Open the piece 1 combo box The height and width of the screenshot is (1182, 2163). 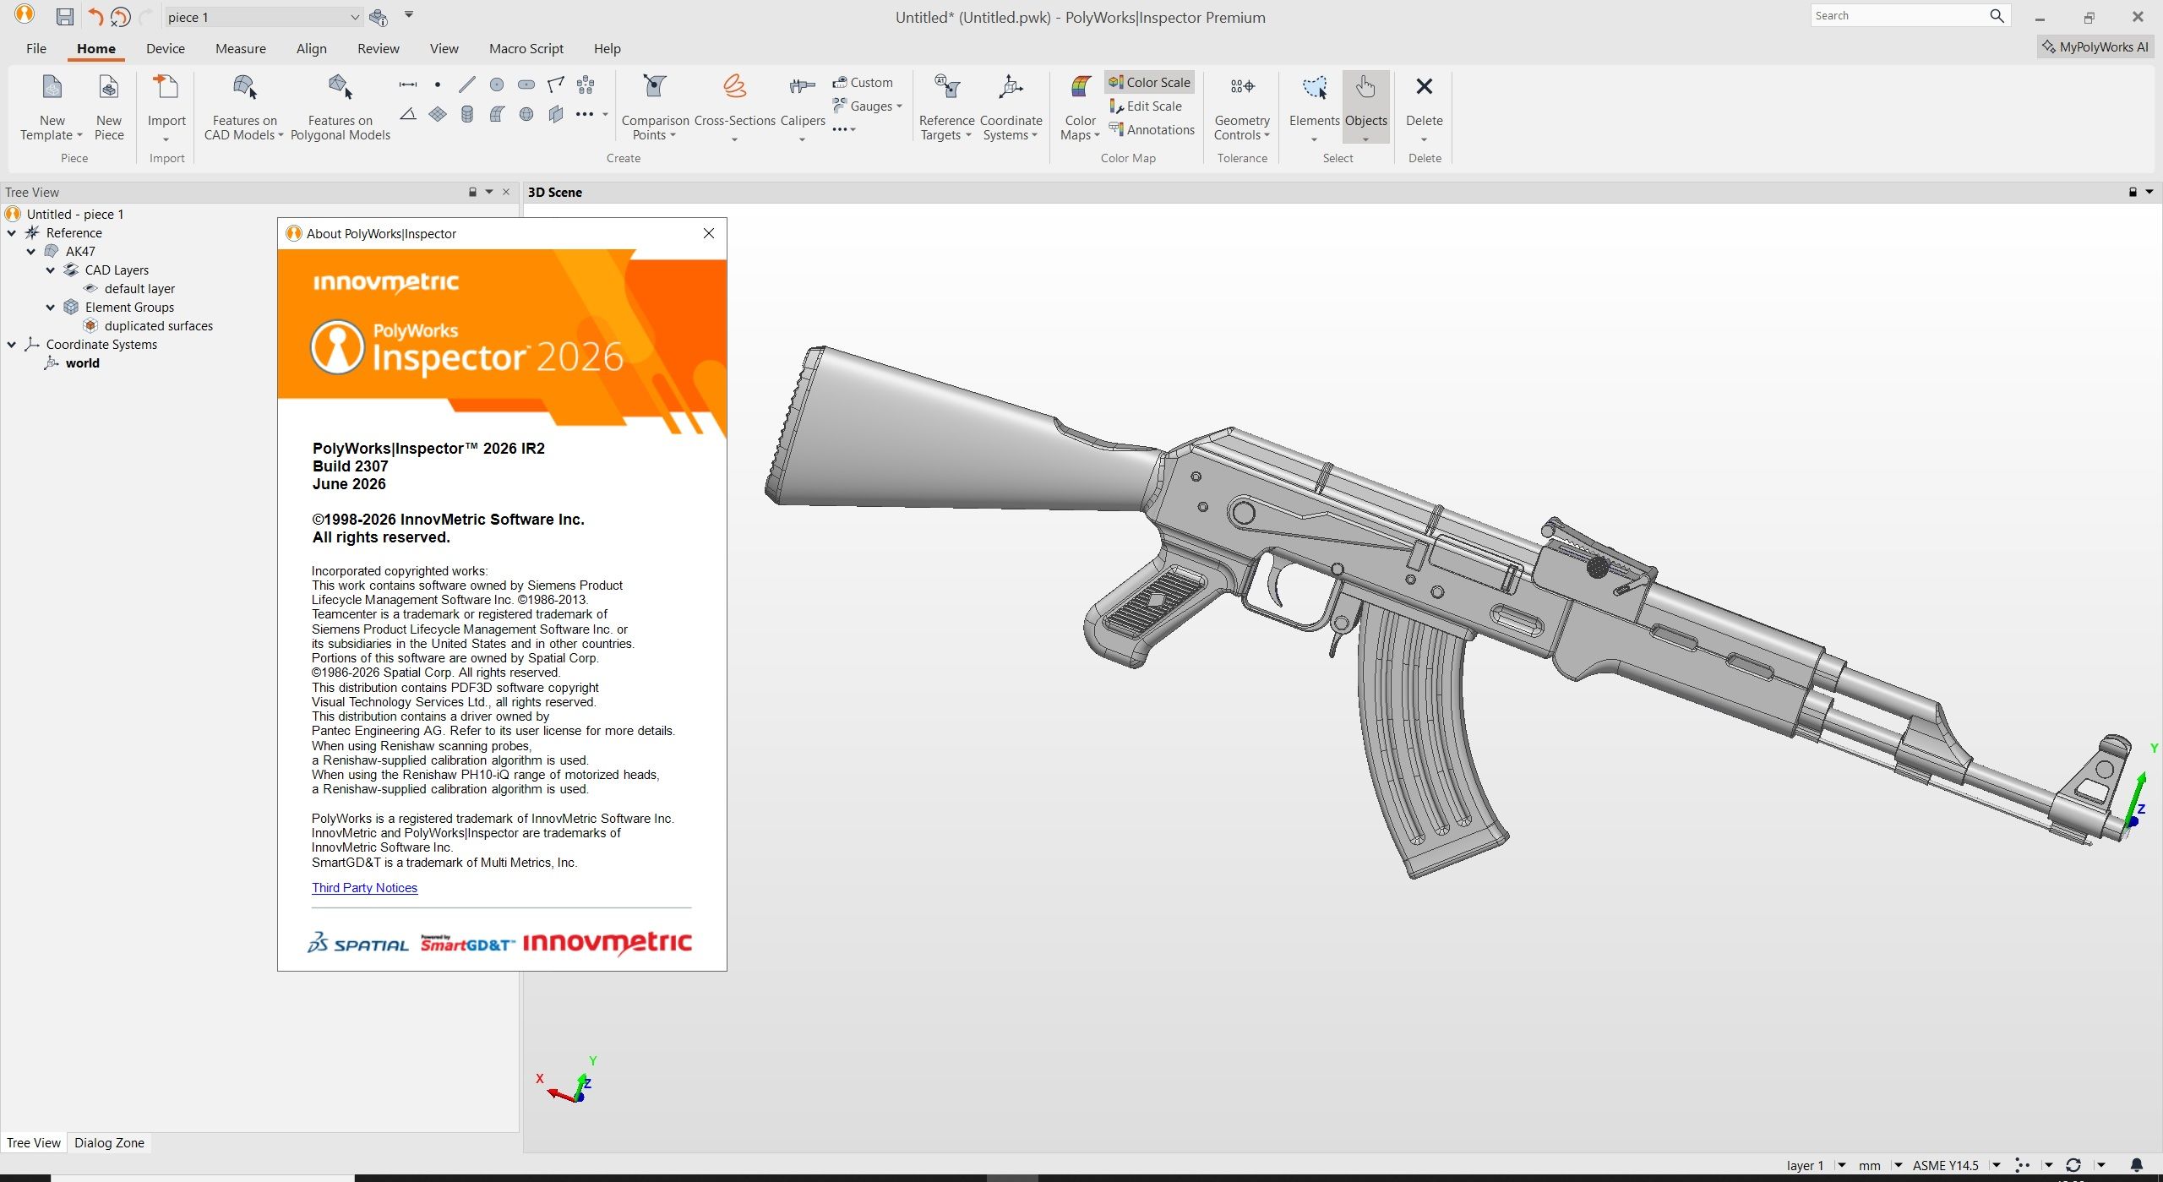[264, 17]
